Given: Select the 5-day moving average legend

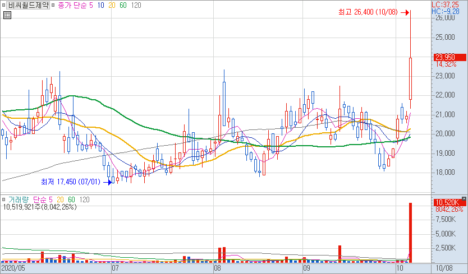Looking at the screenshot, I should pyautogui.click(x=91, y=5).
